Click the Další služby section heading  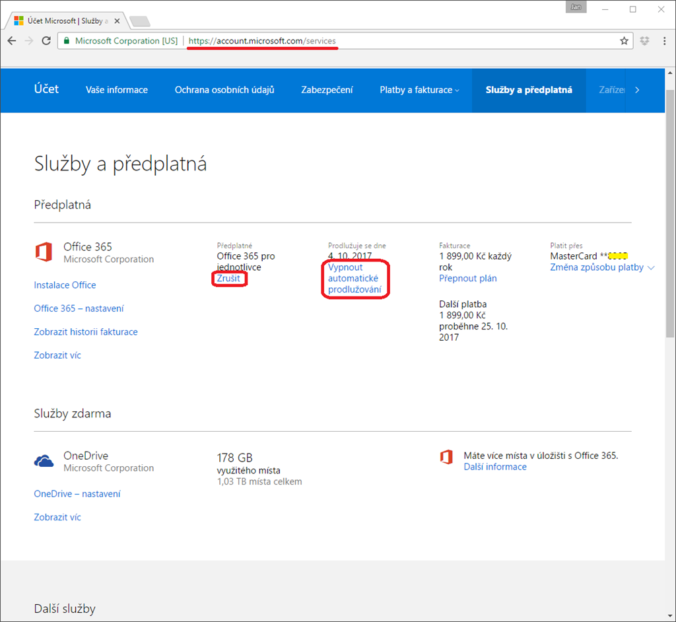pyautogui.click(x=65, y=609)
